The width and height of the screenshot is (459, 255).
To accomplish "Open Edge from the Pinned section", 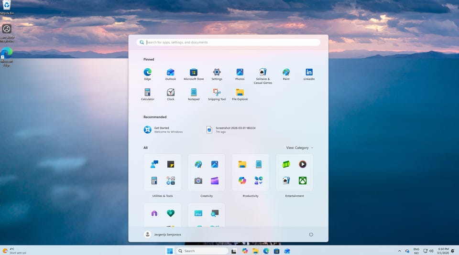I will click(148, 74).
